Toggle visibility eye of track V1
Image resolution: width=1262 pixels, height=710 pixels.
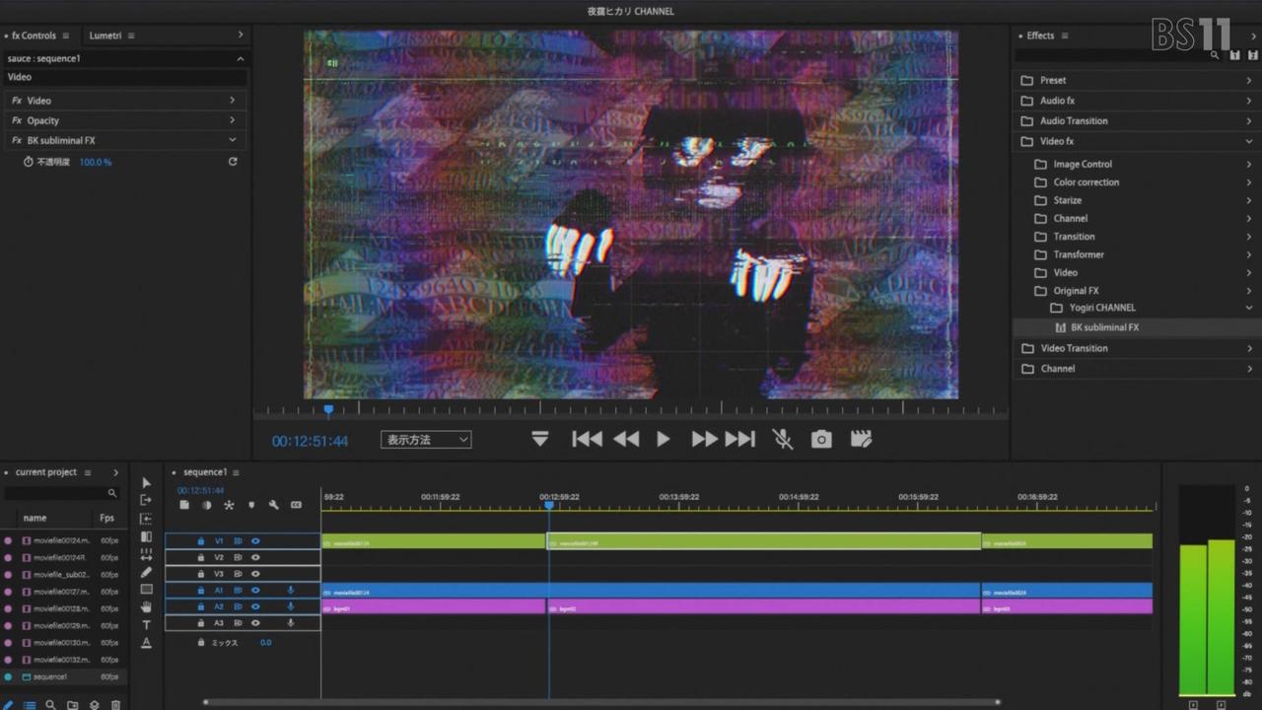point(255,541)
